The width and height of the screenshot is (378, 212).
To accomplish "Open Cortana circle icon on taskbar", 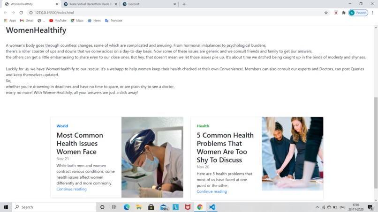I will [x=102, y=207].
